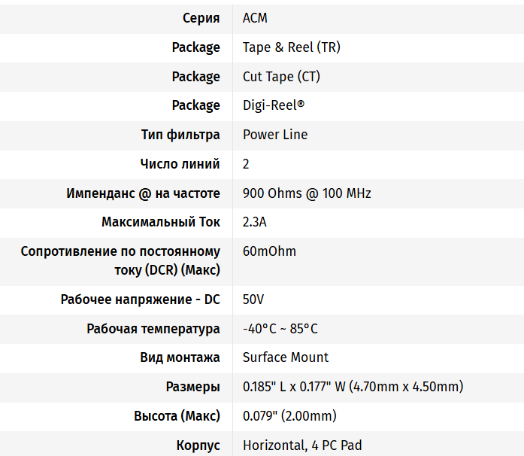Click the 'Серия' label cell

(x=201, y=18)
